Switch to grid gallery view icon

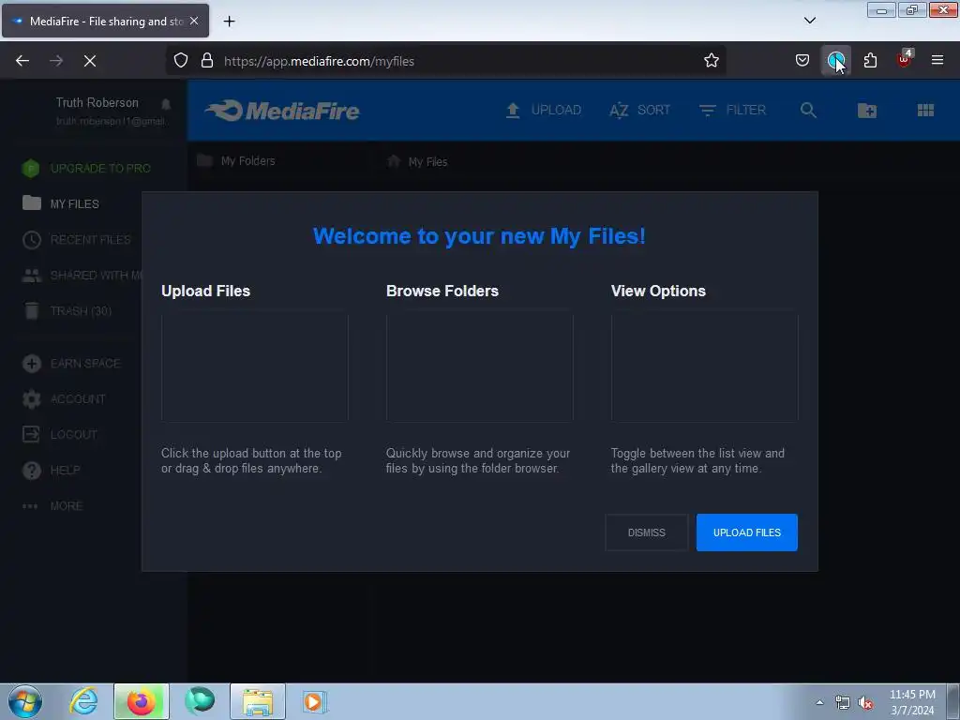[925, 111]
